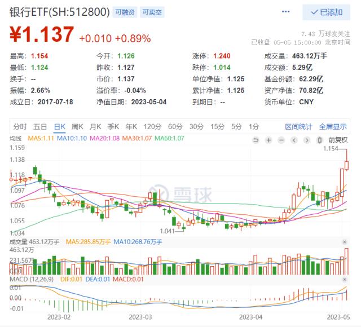361x327 pixels.
Task: Click the 最高 1.154 value
Action: point(39,56)
